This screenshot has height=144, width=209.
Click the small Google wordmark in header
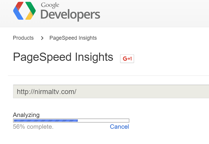coord(50,5)
